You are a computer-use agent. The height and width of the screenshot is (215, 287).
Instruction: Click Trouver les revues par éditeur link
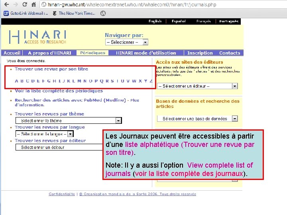tap(50, 141)
